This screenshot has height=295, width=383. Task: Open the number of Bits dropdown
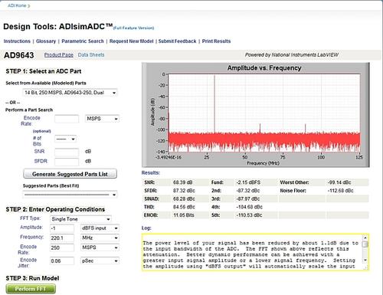(66, 139)
